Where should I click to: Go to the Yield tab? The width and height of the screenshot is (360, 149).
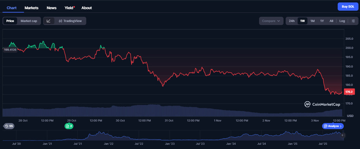point(69,8)
